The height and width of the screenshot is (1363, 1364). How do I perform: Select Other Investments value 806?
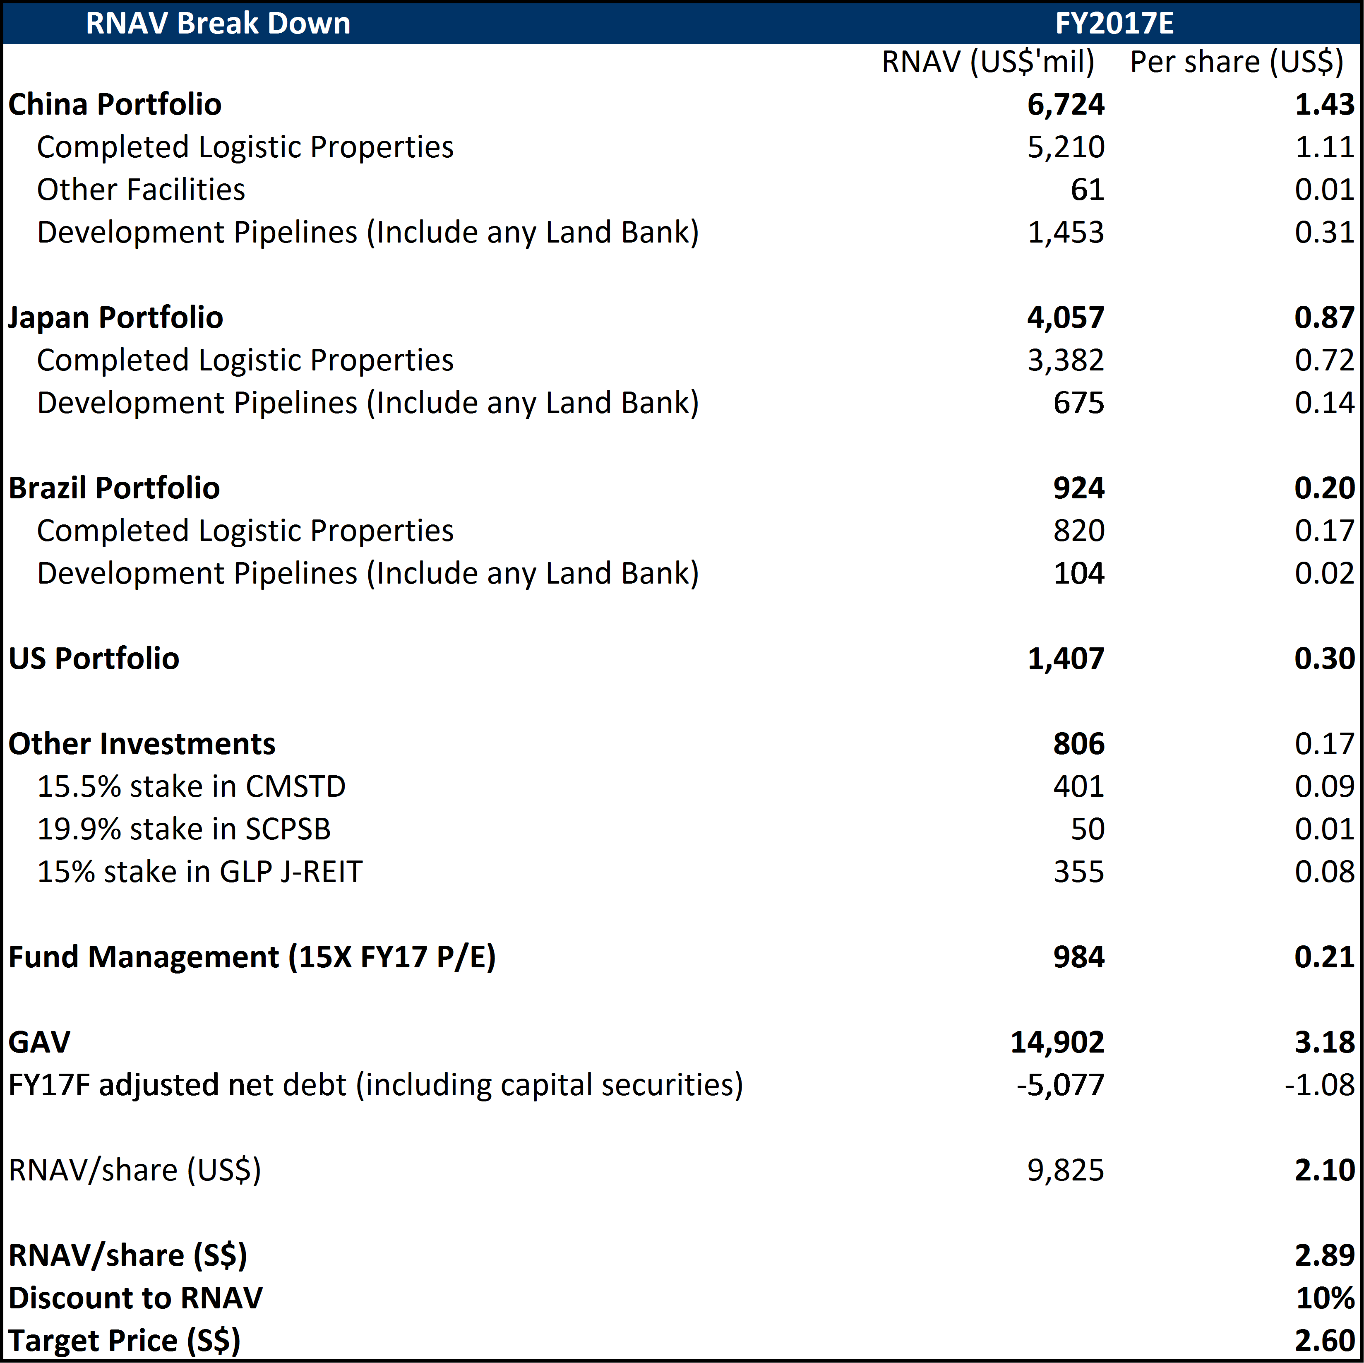coord(1079,744)
